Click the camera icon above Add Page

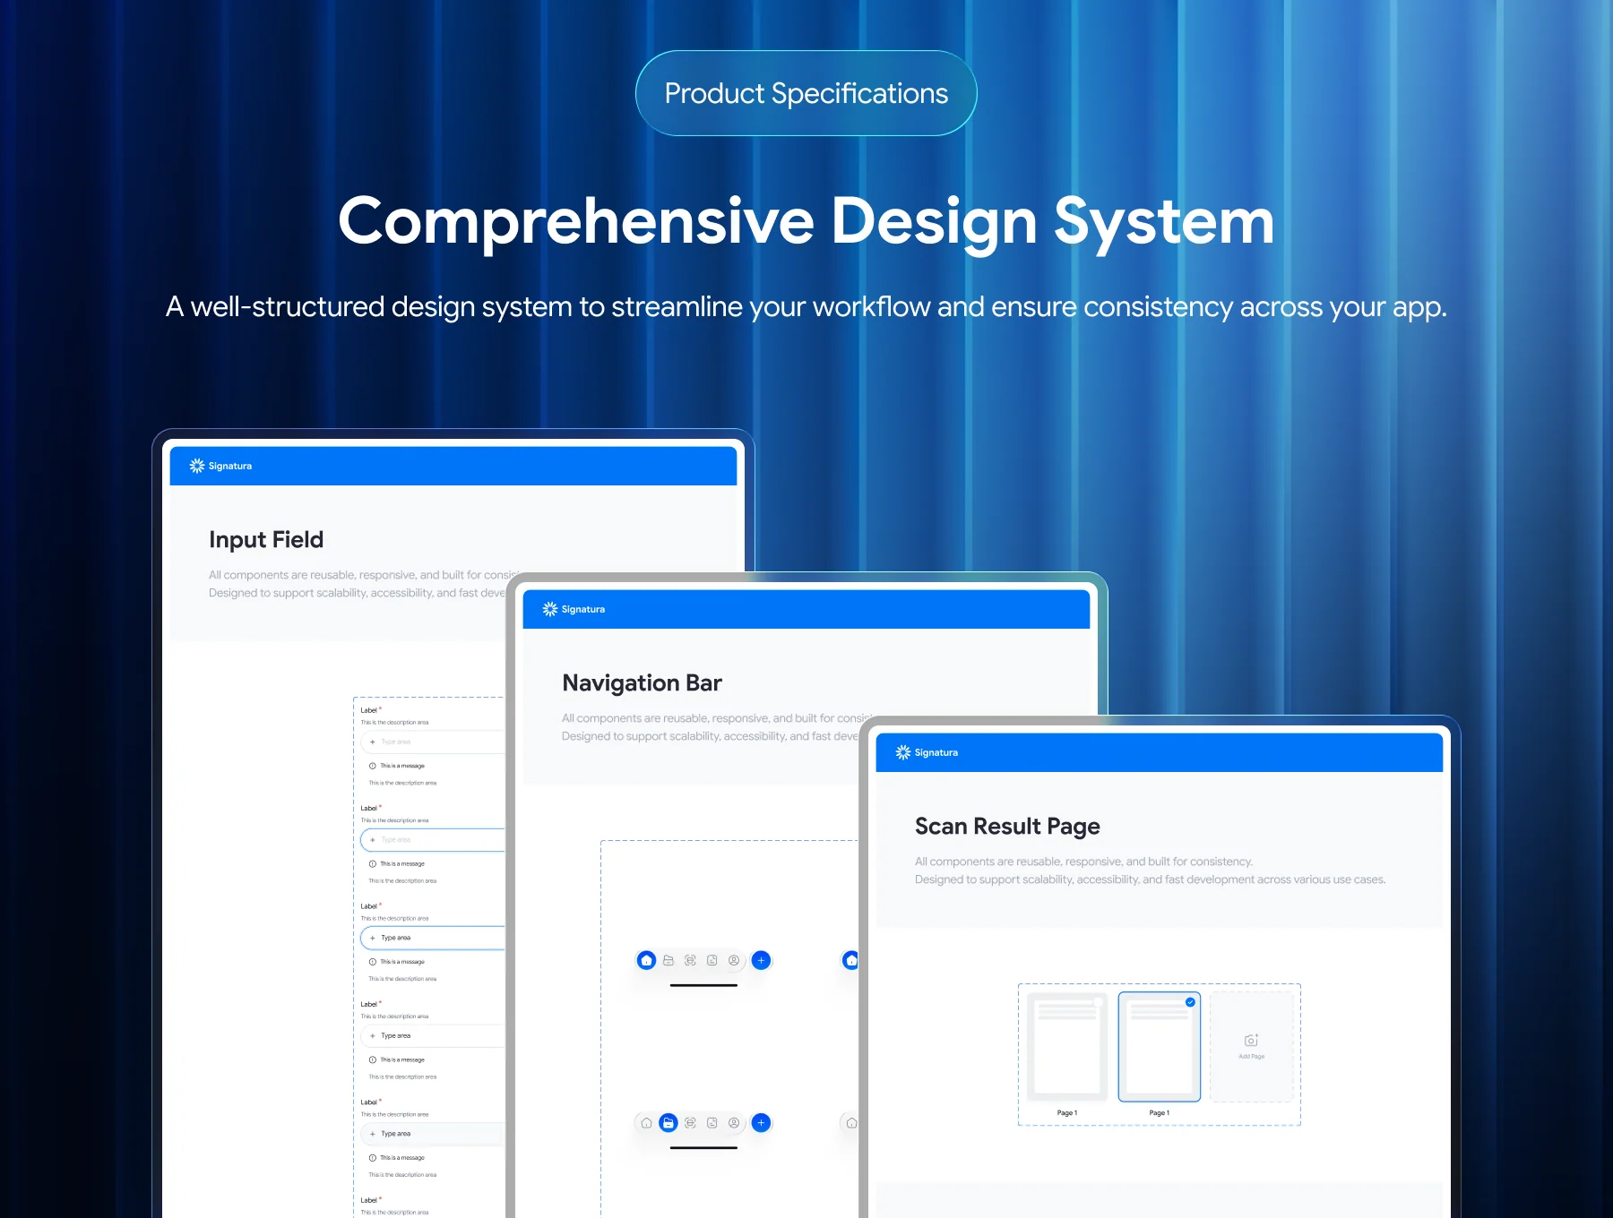(x=1252, y=1040)
